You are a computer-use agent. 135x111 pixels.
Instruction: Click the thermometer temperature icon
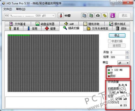pos(61,15)
